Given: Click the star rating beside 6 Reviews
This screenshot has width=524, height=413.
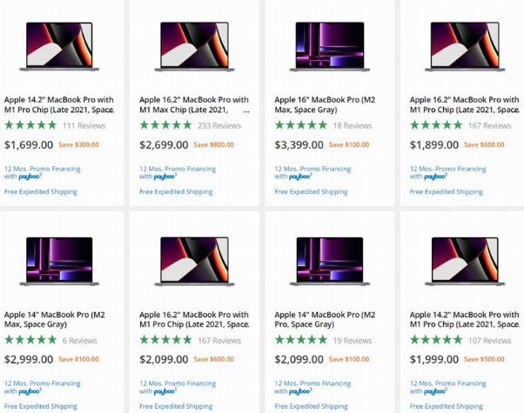Looking at the screenshot, I should pyautogui.click(x=30, y=341).
